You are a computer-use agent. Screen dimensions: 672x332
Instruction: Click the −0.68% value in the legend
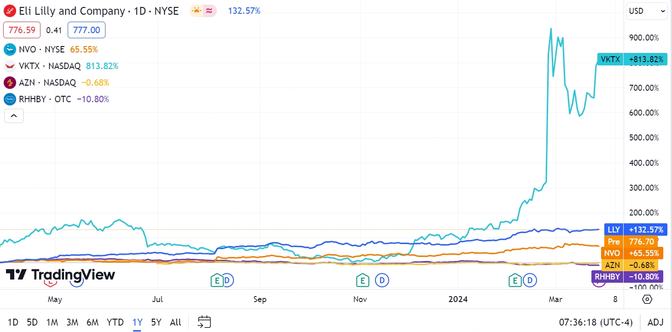point(95,82)
